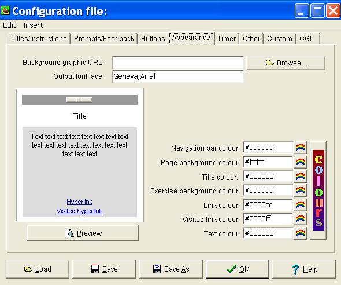The image size is (341, 285).
Task: Open colour picker for Visited link colour
Action: [300, 220]
